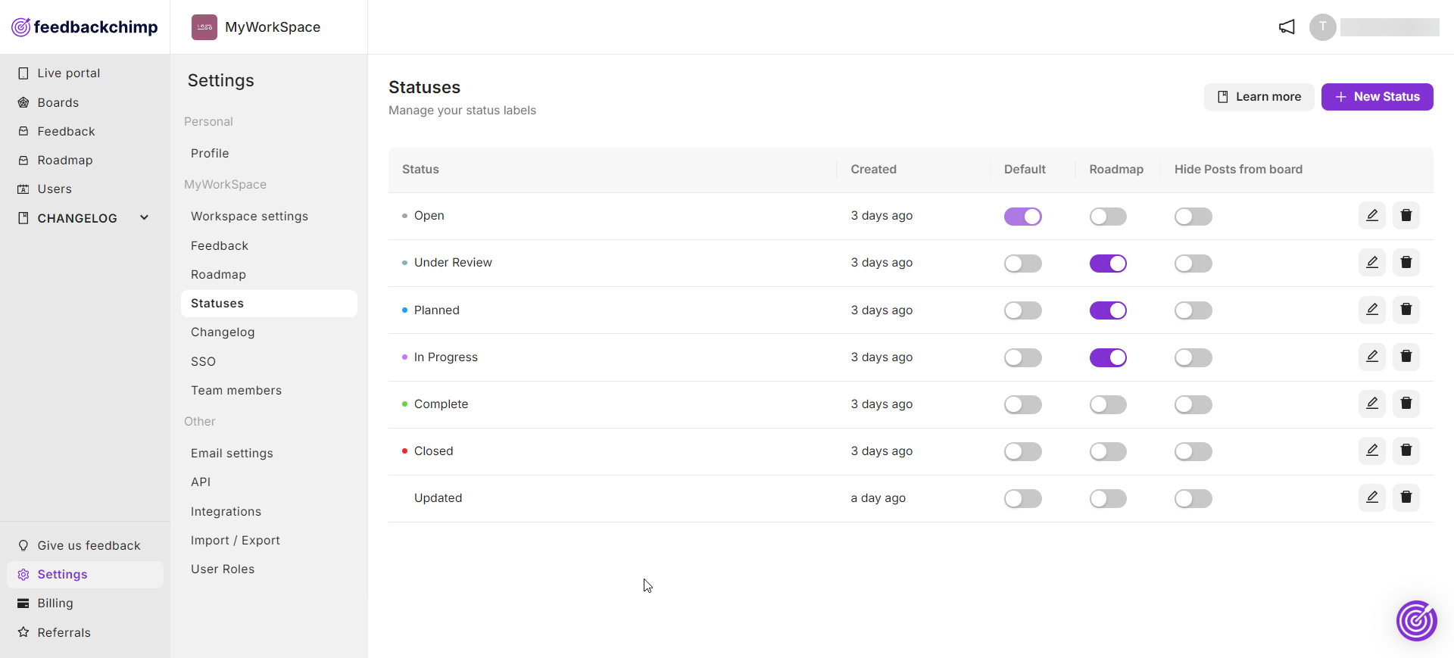Expand the CHANGELOG chevron

pos(144,218)
